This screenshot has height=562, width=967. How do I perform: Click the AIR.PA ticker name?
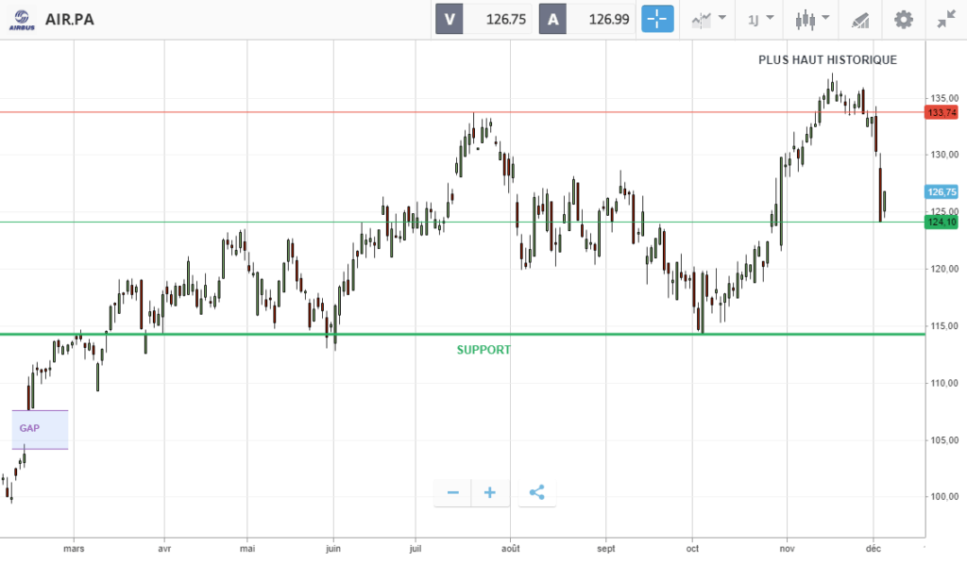pyautogui.click(x=70, y=20)
